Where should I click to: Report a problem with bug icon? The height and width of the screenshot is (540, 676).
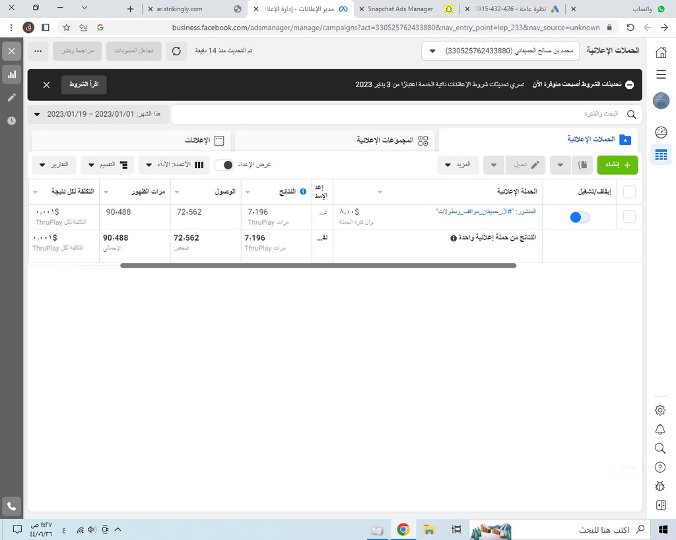660,486
